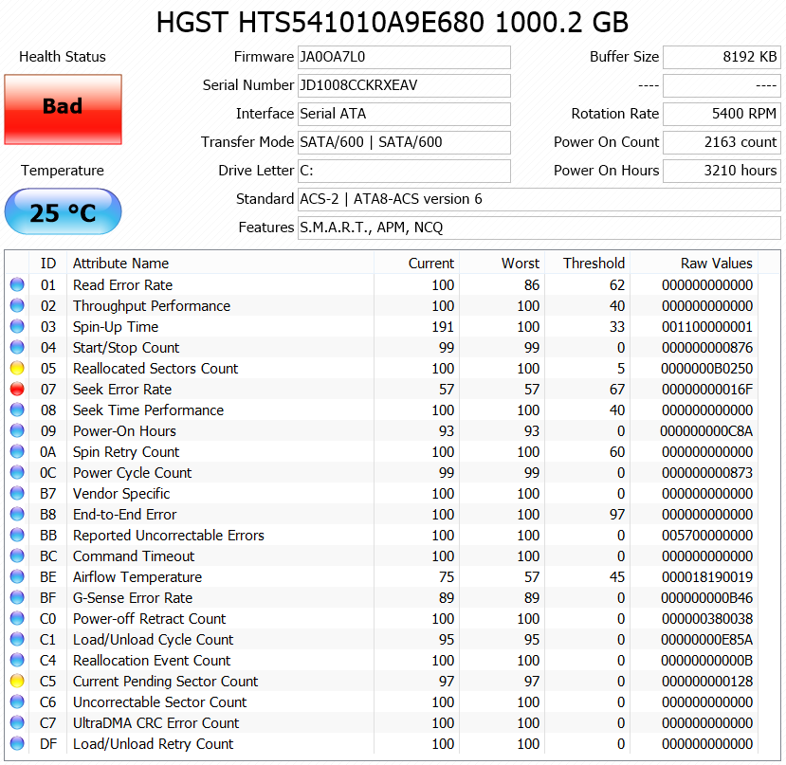This screenshot has height=765, width=786.
Task: Click the blue status icon for Read Error Rate
Action: 17,284
